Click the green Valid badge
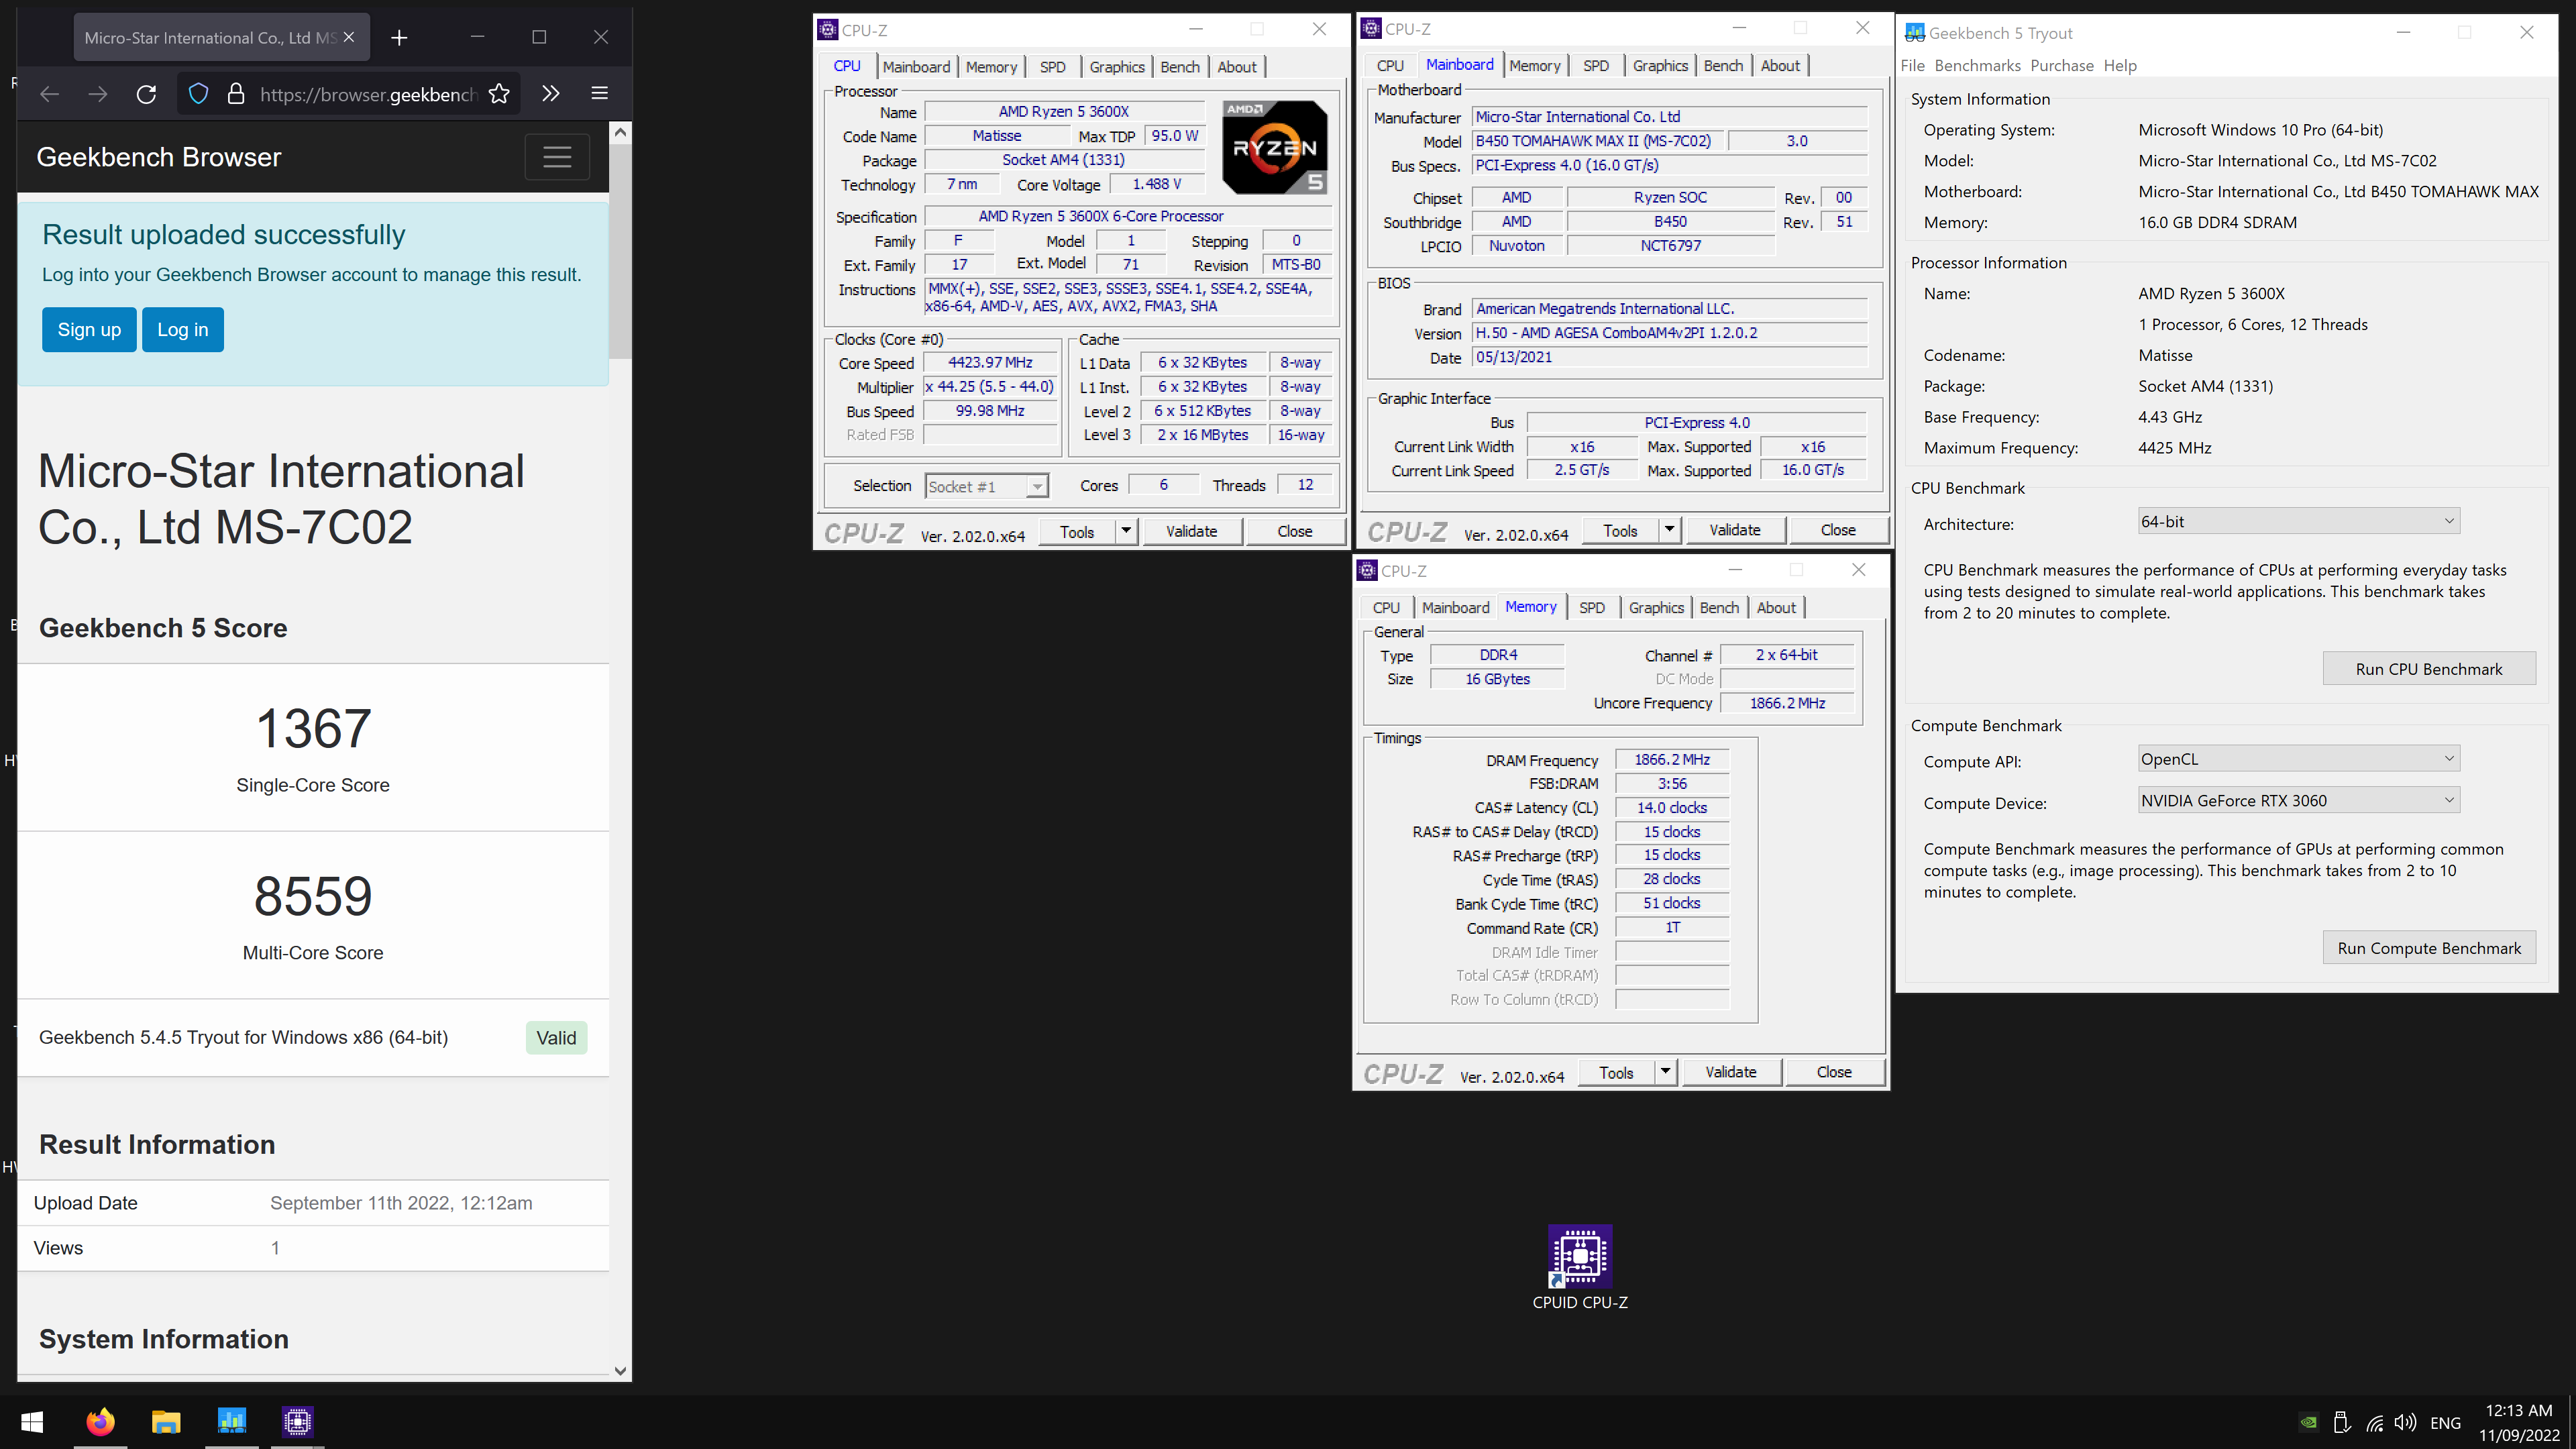This screenshot has height=1449, width=2576. [x=556, y=1038]
